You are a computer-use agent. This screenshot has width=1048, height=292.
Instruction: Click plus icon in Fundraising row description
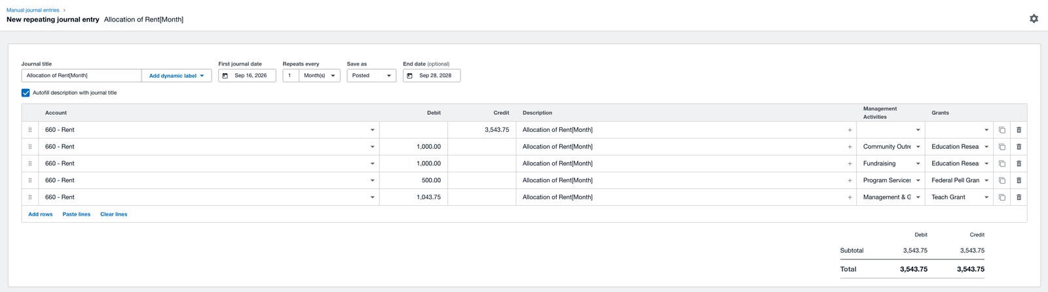[850, 164]
